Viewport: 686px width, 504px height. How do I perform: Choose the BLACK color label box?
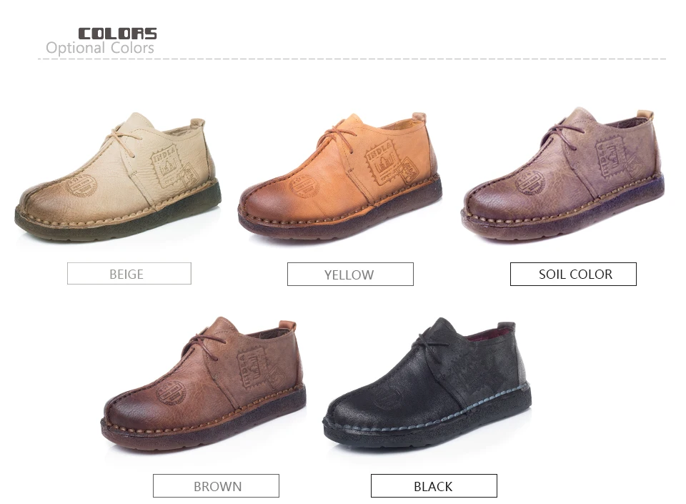coord(434,485)
